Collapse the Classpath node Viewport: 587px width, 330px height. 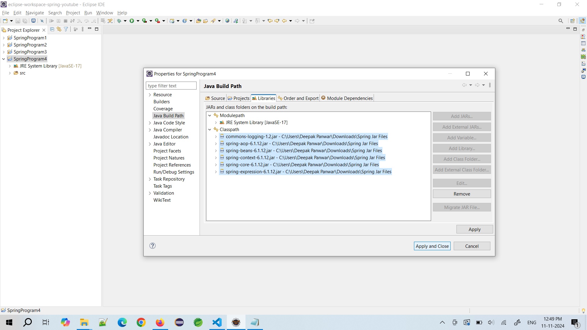click(x=210, y=130)
